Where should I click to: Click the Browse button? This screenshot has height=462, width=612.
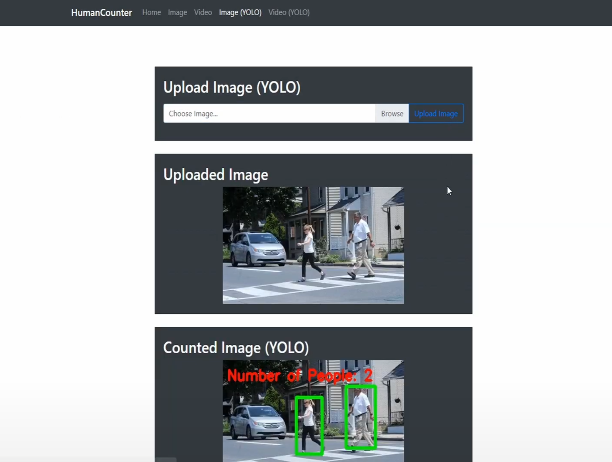pos(392,113)
